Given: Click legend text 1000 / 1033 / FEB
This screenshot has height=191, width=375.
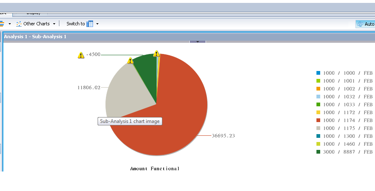Looking at the screenshot, I should 348,105.
